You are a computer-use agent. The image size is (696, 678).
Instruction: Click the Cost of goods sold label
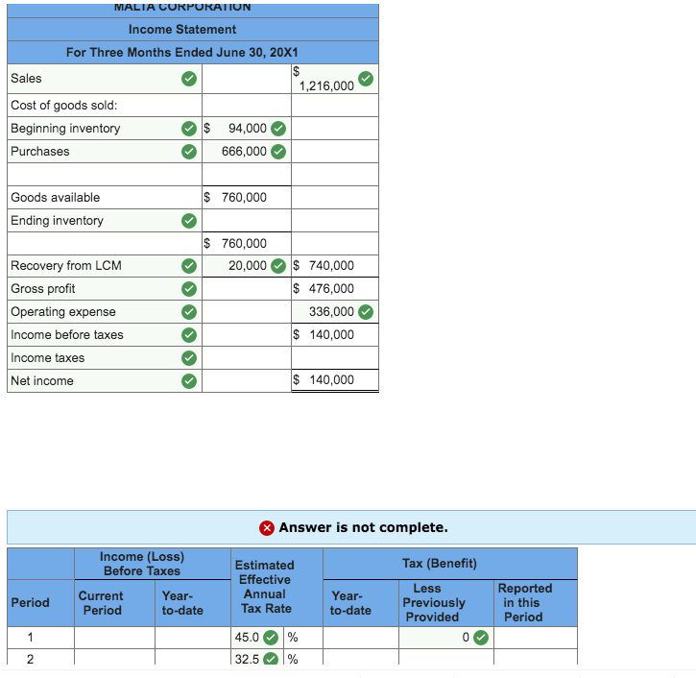64,106
